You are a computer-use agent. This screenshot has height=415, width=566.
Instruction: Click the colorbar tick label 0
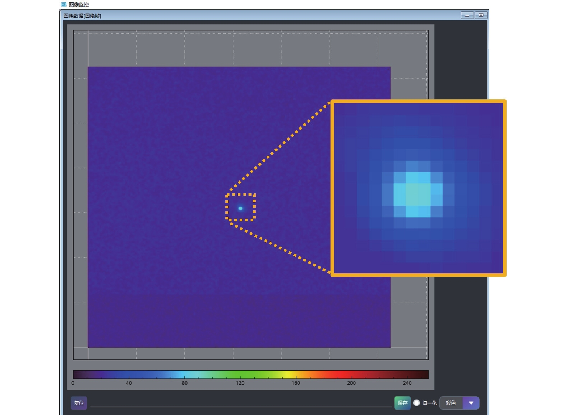(73, 383)
